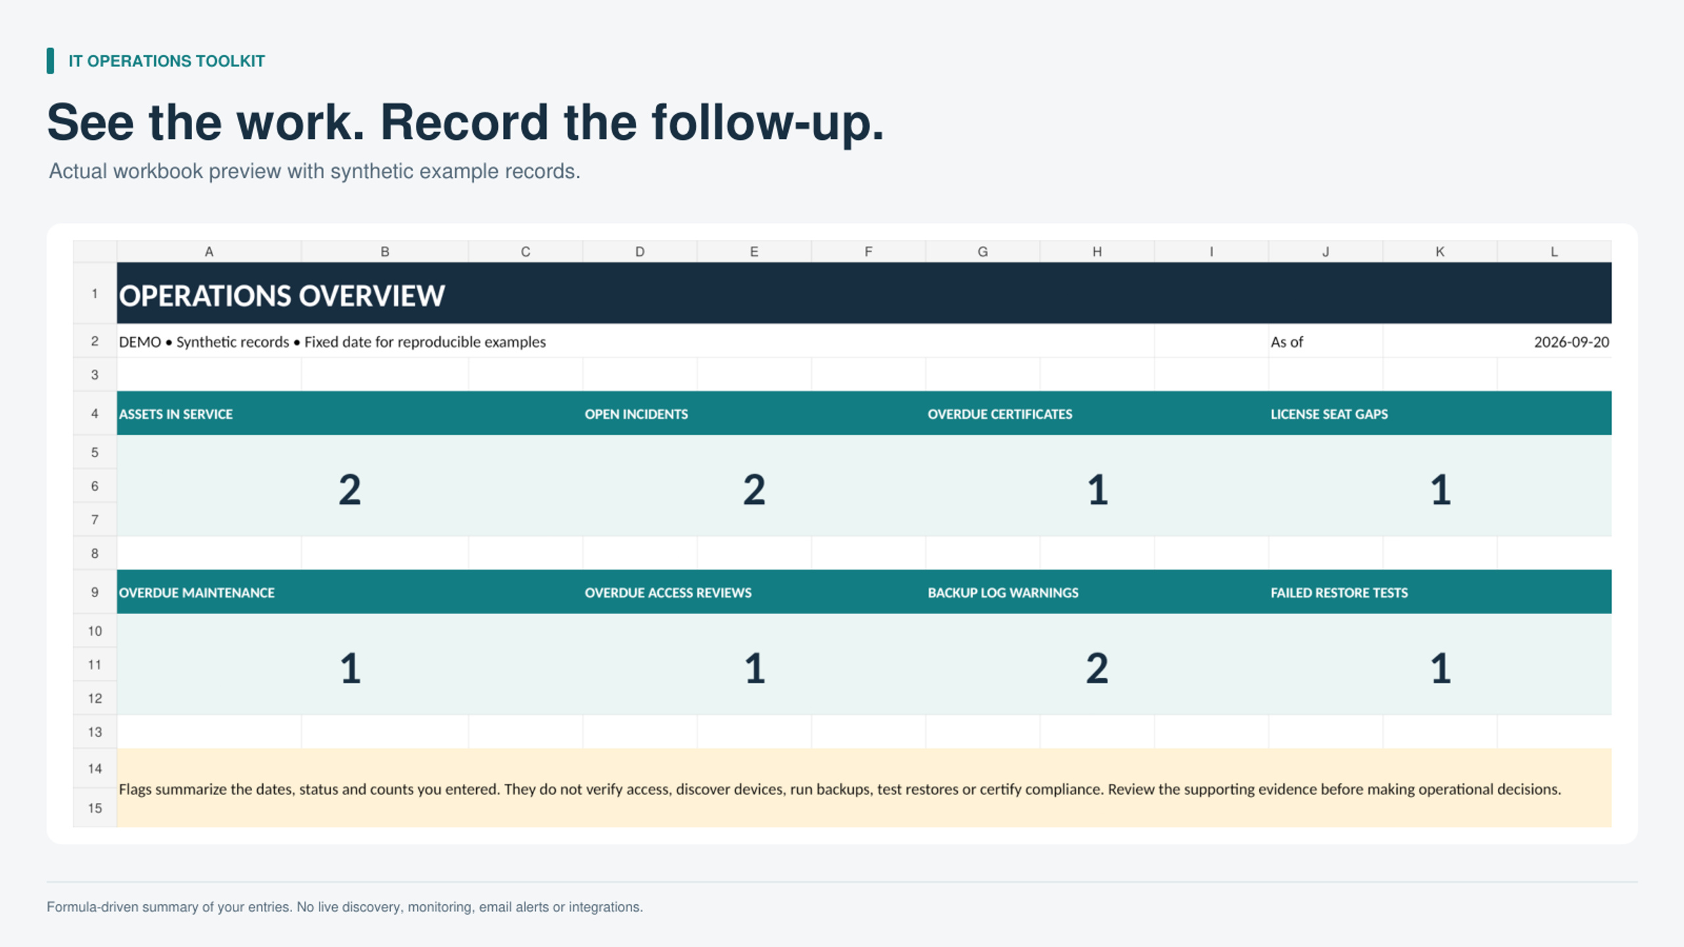Click the FAILED RESTORE TESTS header
Screen dimensions: 1684x947
click(x=1441, y=593)
